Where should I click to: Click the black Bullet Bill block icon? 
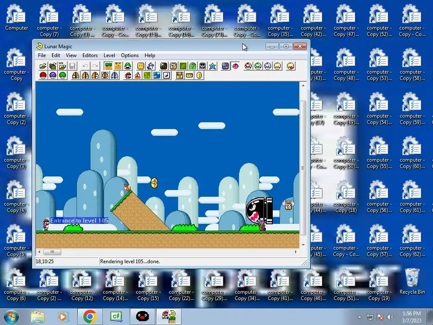(164, 66)
